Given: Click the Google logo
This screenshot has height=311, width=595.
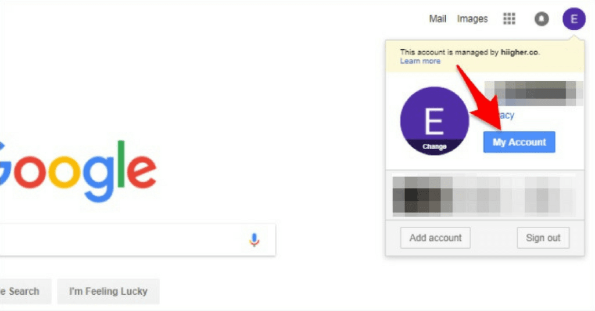Looking at the screenshot, I should 78,171.
